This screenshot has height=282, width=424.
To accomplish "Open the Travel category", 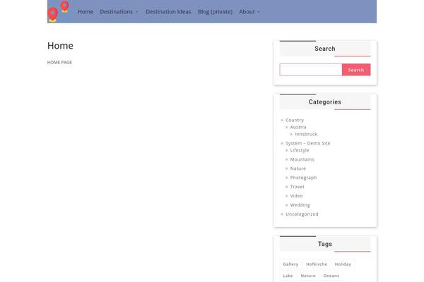I will [x=297, y=187].
